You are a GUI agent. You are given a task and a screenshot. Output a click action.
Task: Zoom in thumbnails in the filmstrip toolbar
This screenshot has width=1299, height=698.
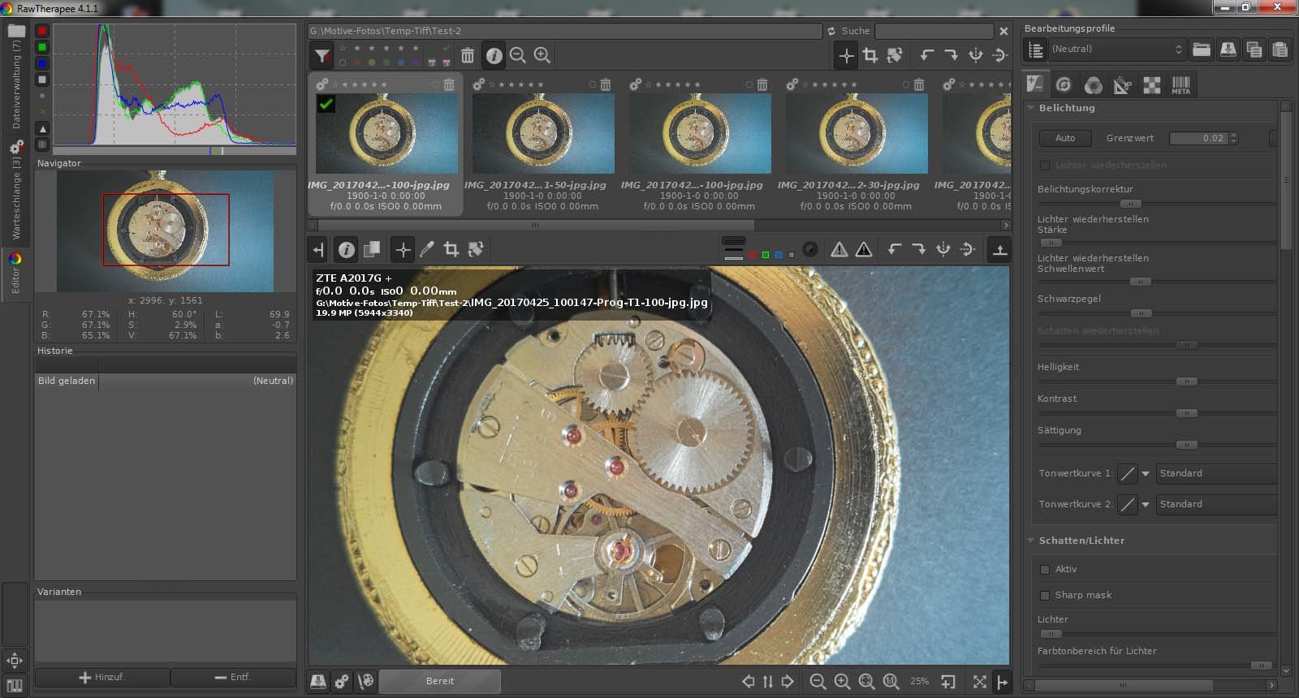pos(542,55)
